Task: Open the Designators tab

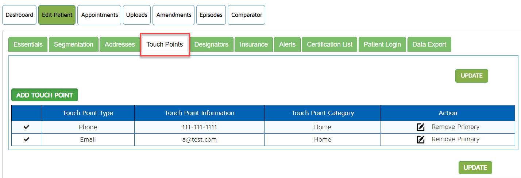Action: point(211,44)
